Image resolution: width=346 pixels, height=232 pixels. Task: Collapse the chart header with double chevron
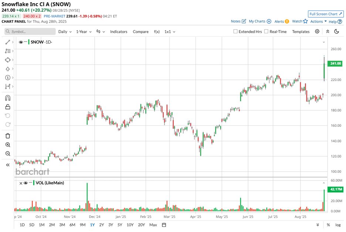click(x=328, y=31)
